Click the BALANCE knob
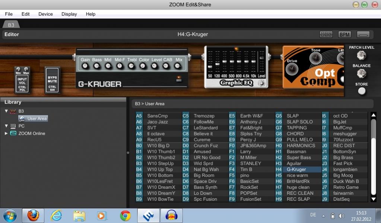 [361, 73]
